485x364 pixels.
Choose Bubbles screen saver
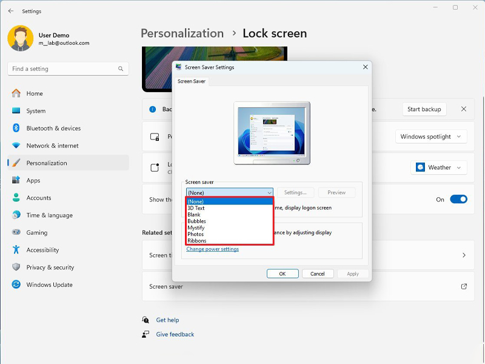[x=230, y=221]
